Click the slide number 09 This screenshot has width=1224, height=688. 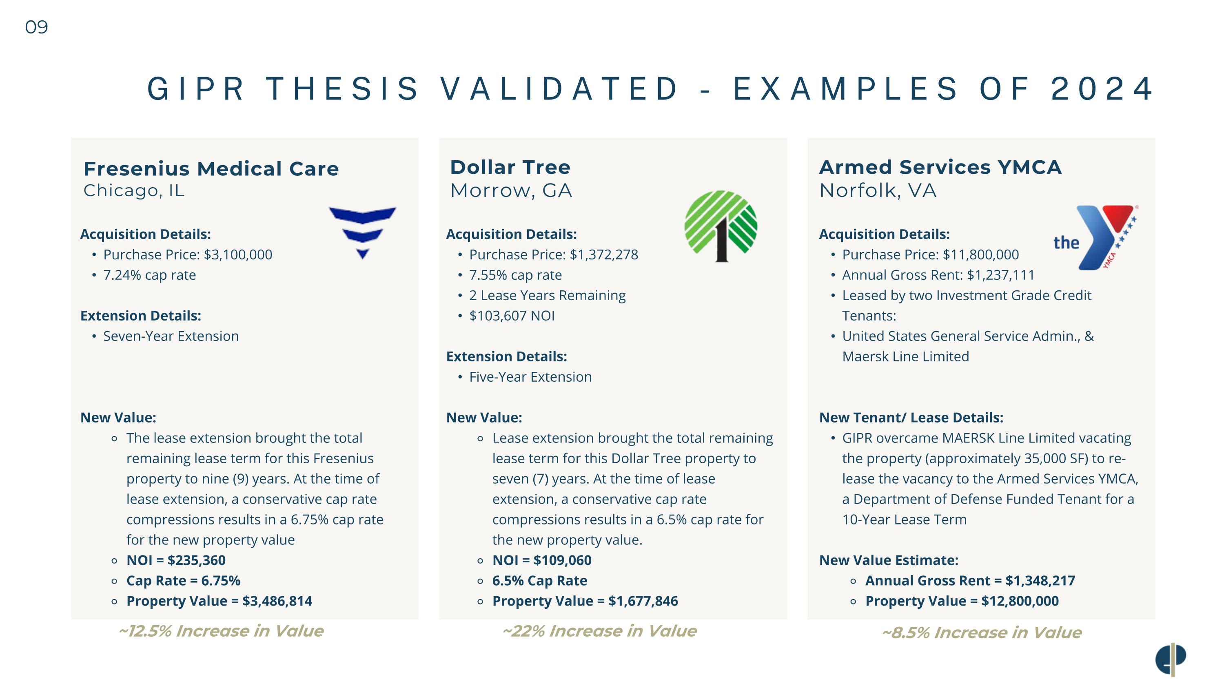(x=36, y=27)
